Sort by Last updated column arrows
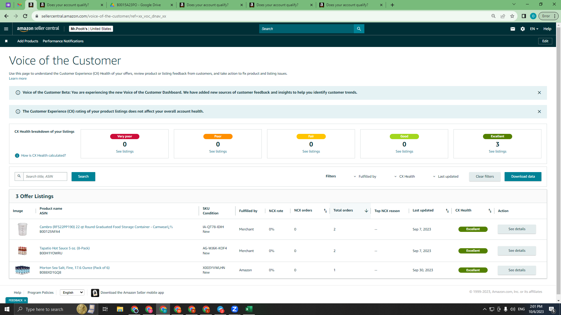The width and height of the screenshot is (561, 315). point(447,211)
